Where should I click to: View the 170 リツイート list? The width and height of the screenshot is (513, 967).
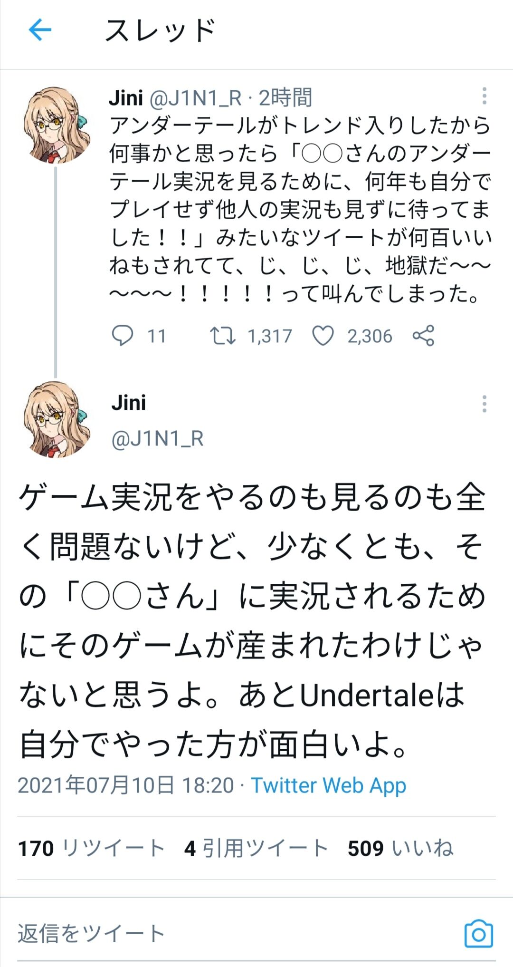[92, 848]
